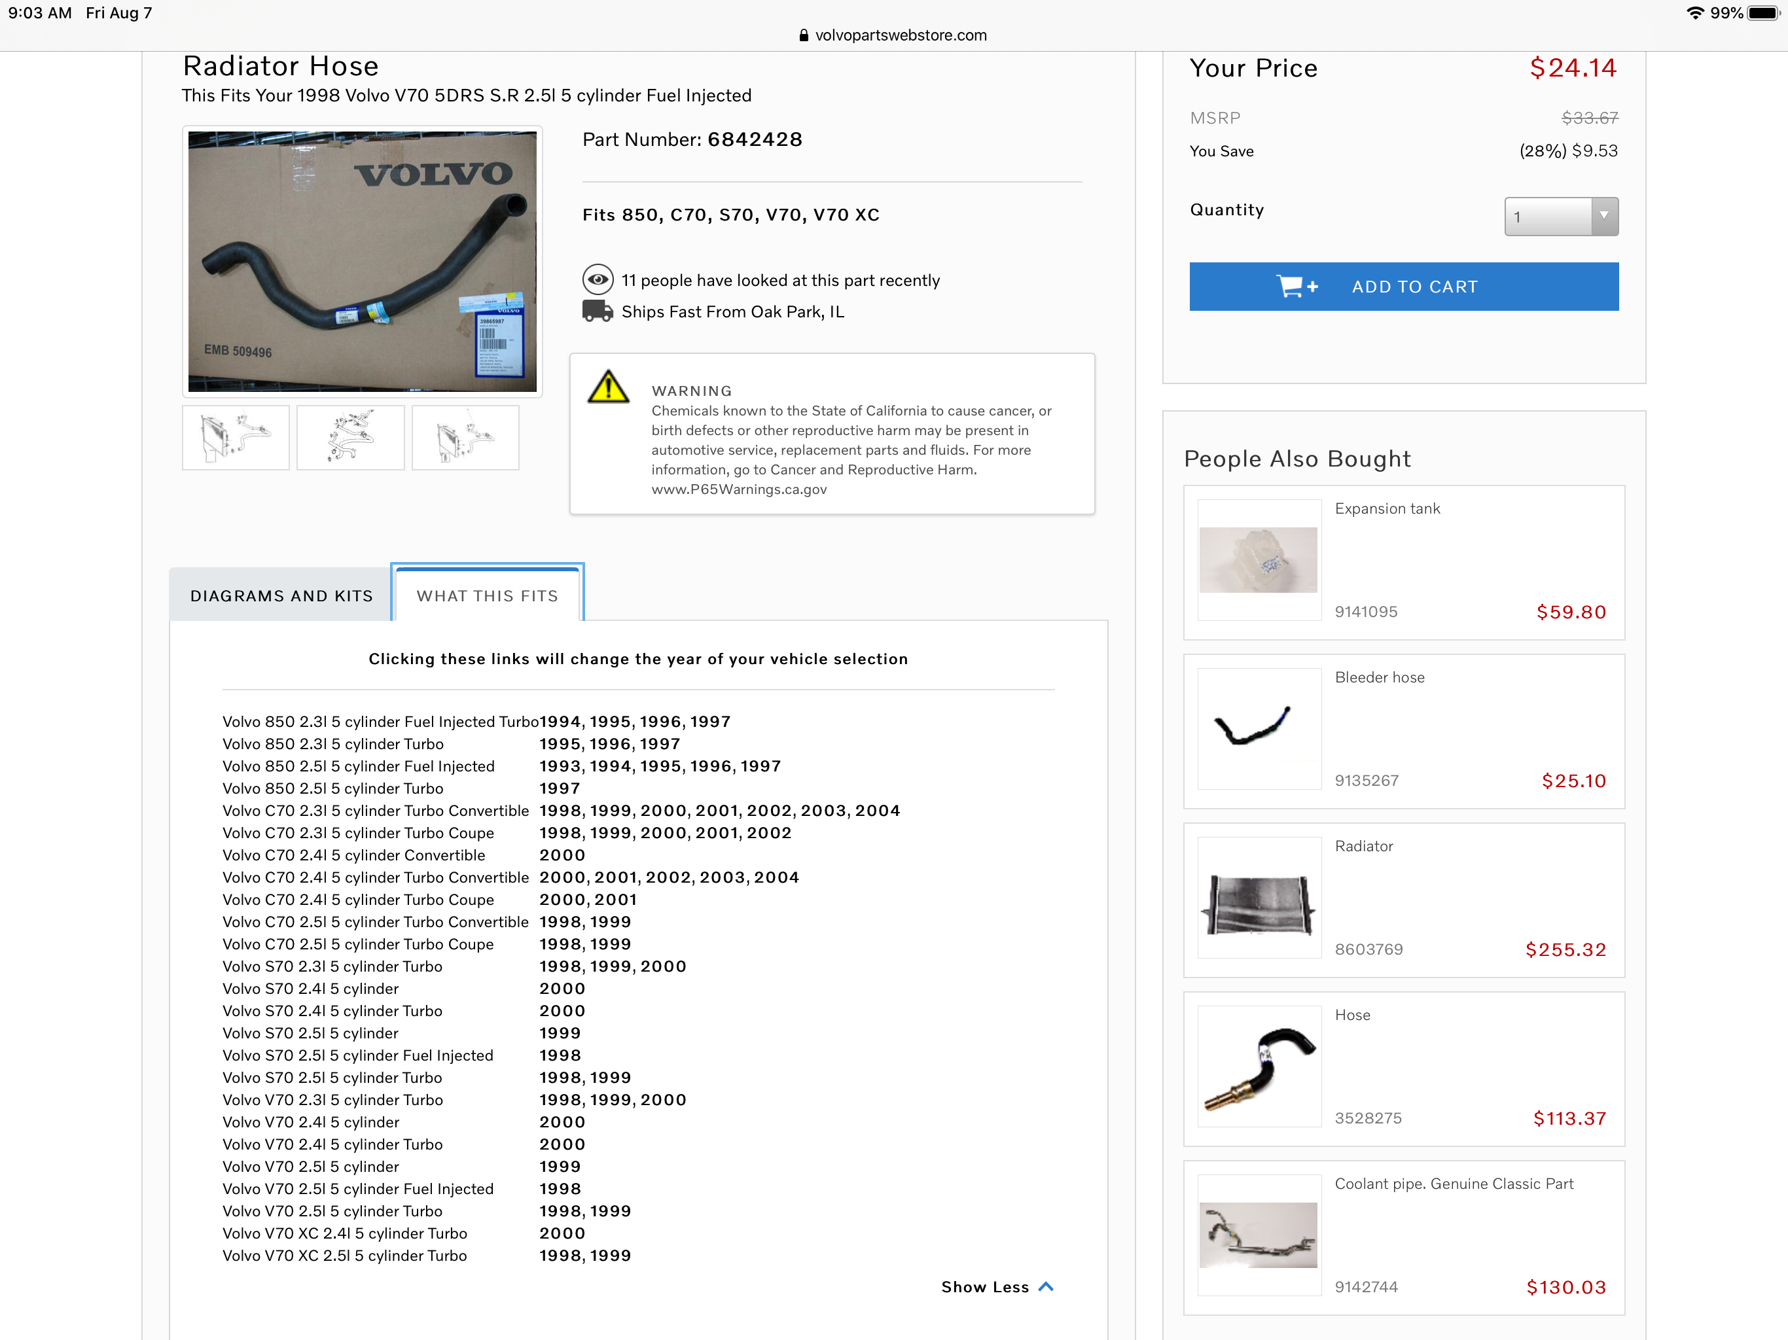Click the eye icon beside people looked
The width and height of the screenshot is (1788, 1340).
click(598, 279)
